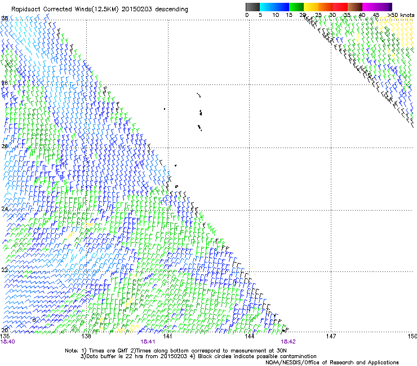Click the gray 0-5 knots legend segment
The height and width of the screenshot is (366, 417).
[x=252, y=7]
